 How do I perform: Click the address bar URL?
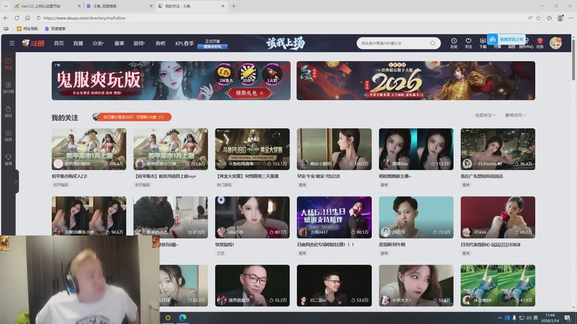coord(84,18)
